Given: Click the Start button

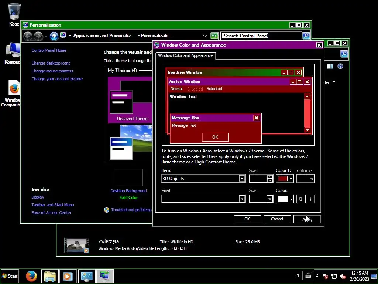Looking at the screenshot, I should pyautogui.click(x=10, y=276).
